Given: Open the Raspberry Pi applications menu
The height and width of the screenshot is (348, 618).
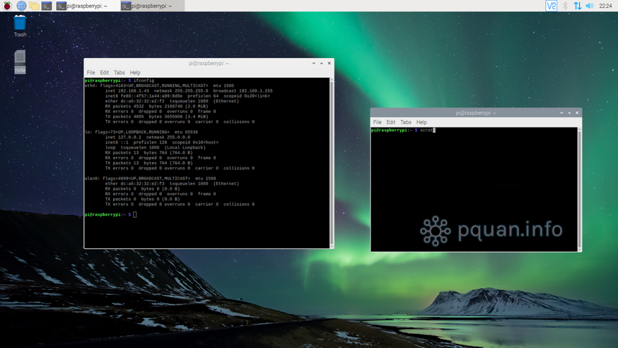Looking at the screenshot, I should click(7, 6).
